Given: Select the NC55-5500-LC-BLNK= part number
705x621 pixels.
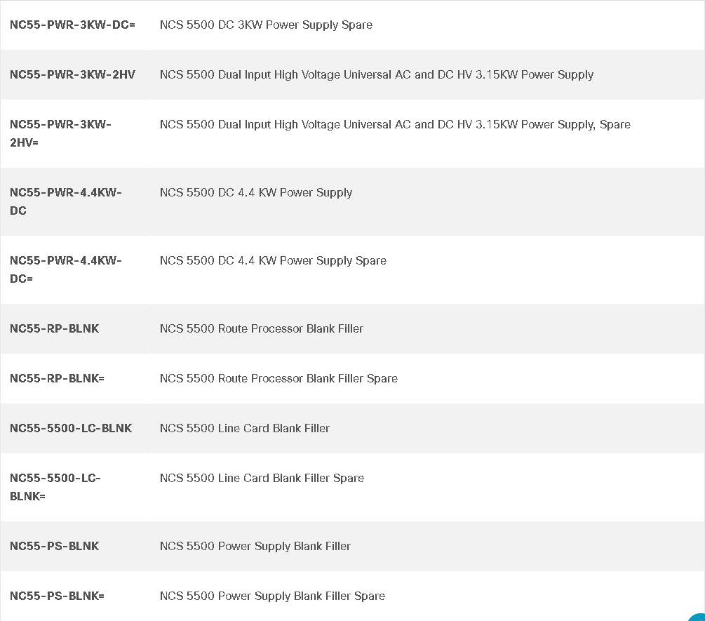Looking at the screenshot, I should 55,487.
